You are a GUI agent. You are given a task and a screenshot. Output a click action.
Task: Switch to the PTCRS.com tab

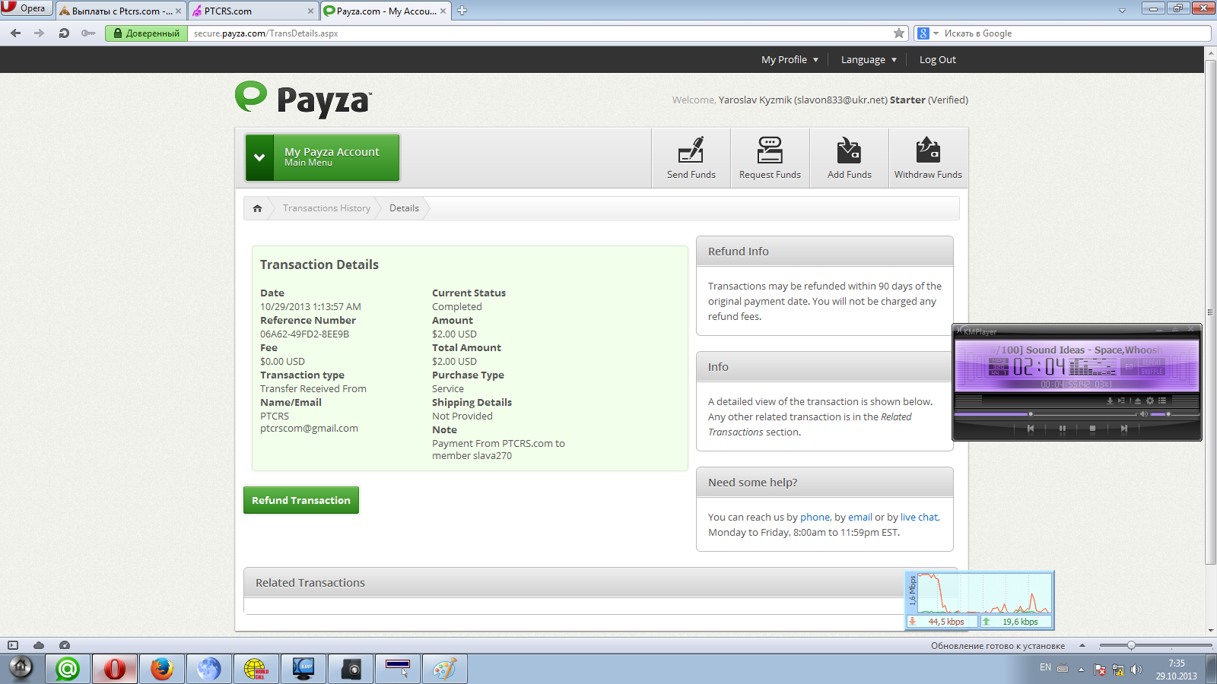(251, 11)
